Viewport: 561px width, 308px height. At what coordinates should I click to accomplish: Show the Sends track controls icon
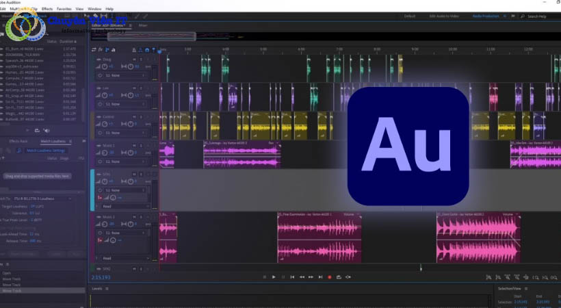click(107, 50)
